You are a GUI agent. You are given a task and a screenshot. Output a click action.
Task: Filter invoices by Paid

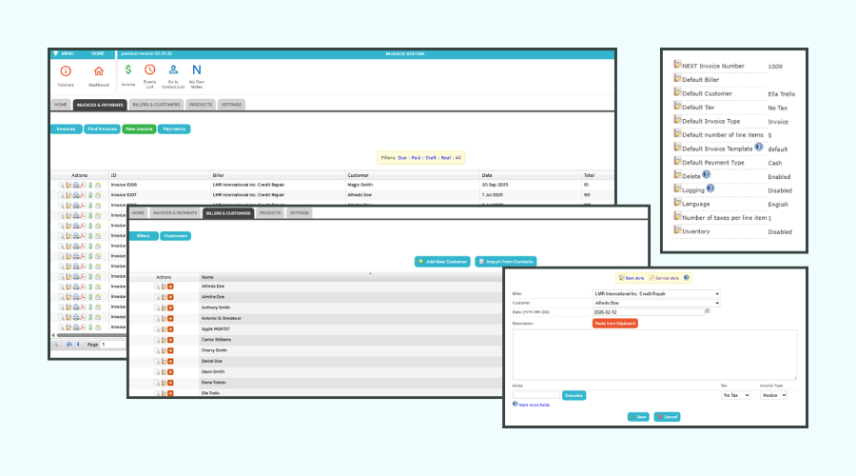point(416,158)
